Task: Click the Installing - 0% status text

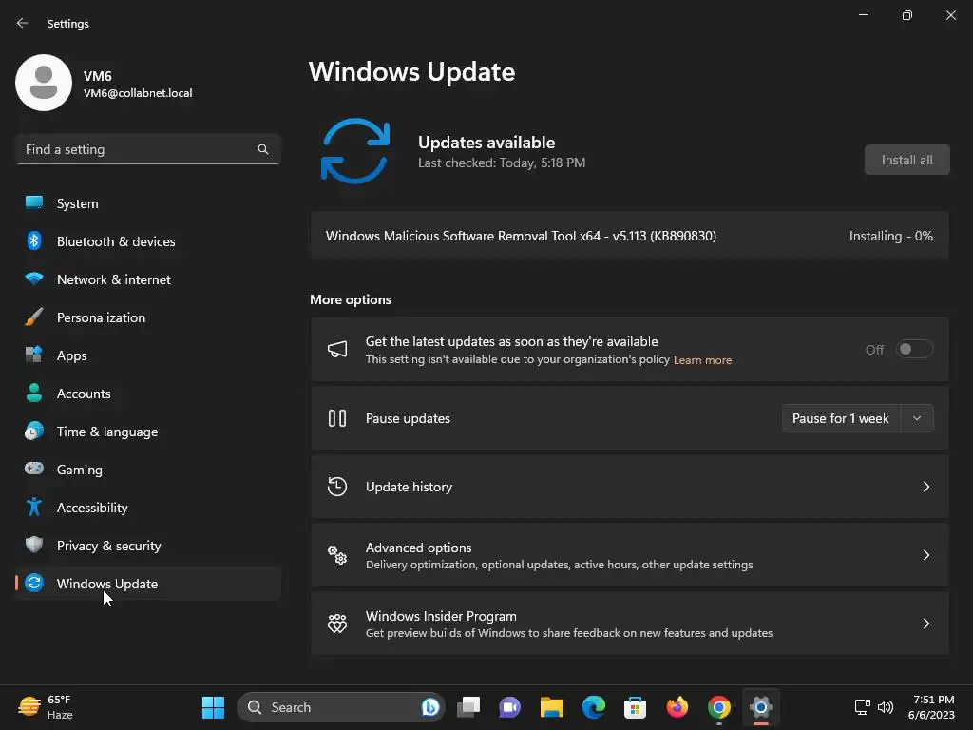Action: 890,236
